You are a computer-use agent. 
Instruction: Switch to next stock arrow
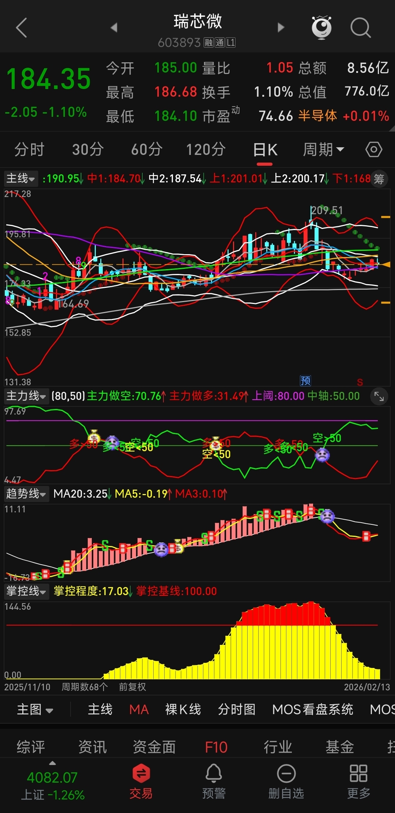281,27
